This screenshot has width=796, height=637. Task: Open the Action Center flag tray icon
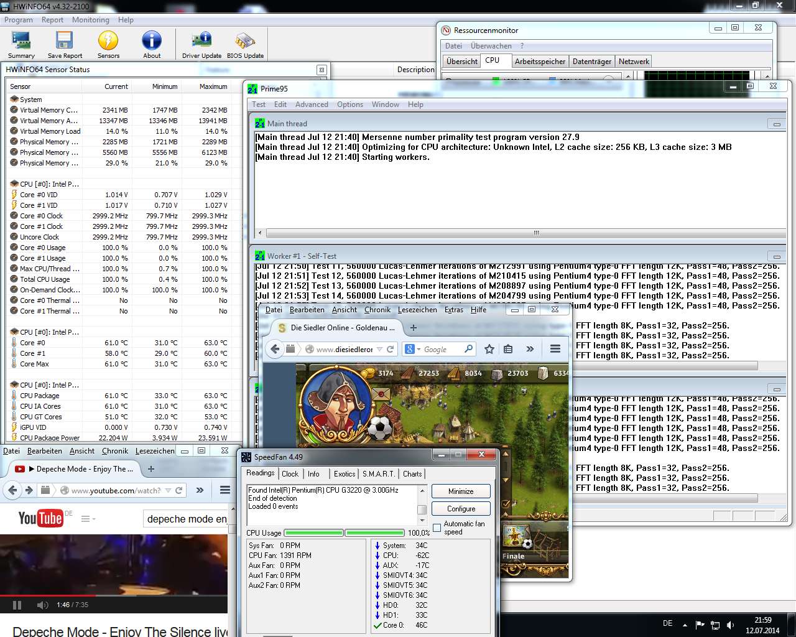tap(700, 625)
